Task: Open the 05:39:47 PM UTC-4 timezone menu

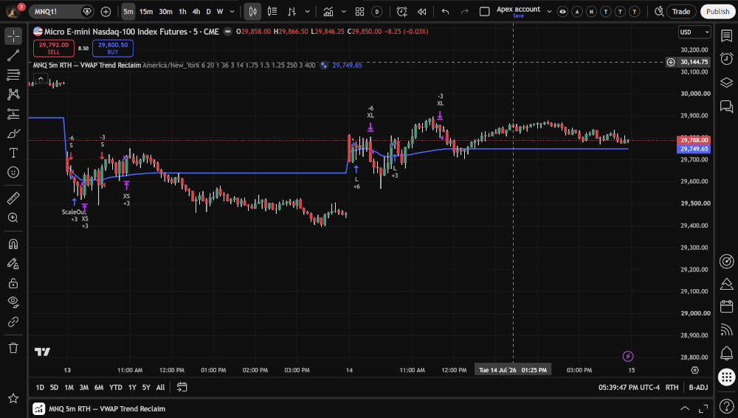Action: click(629, 388)
